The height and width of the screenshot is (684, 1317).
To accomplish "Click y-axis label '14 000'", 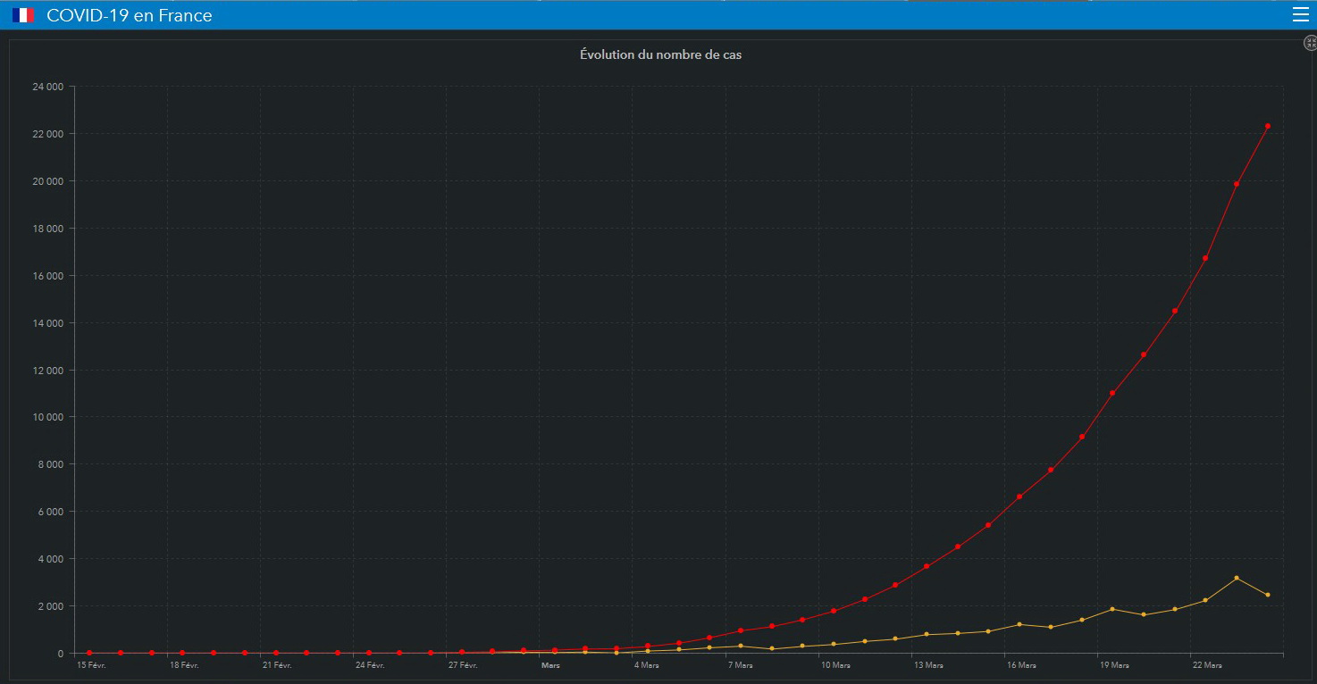I will 47,323.
